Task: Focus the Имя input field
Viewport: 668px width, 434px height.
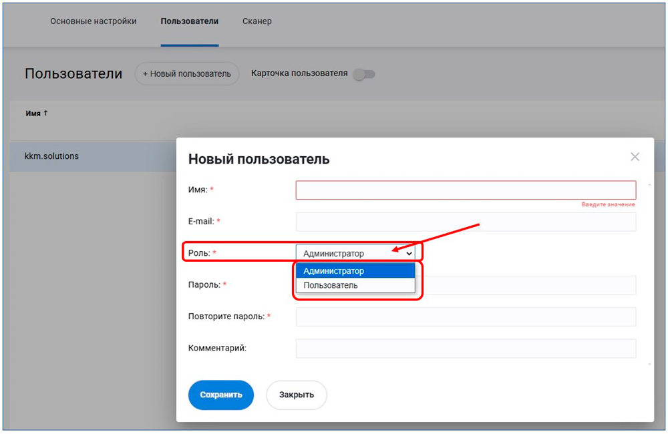Action: [466, 190]
